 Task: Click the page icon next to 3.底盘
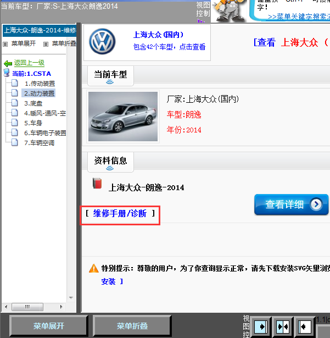15,103
